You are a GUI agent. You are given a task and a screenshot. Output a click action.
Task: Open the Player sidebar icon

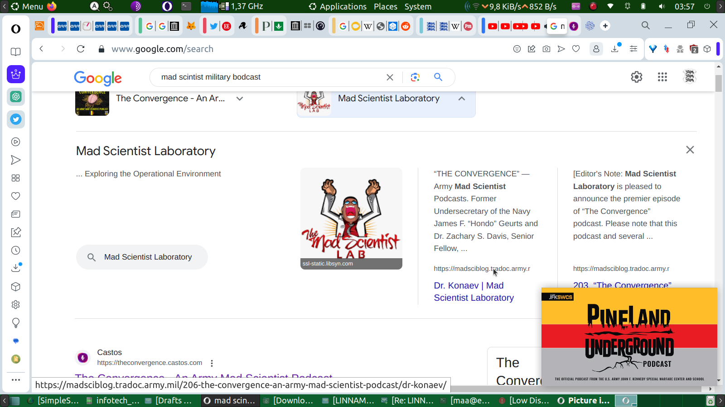(16, 142)
